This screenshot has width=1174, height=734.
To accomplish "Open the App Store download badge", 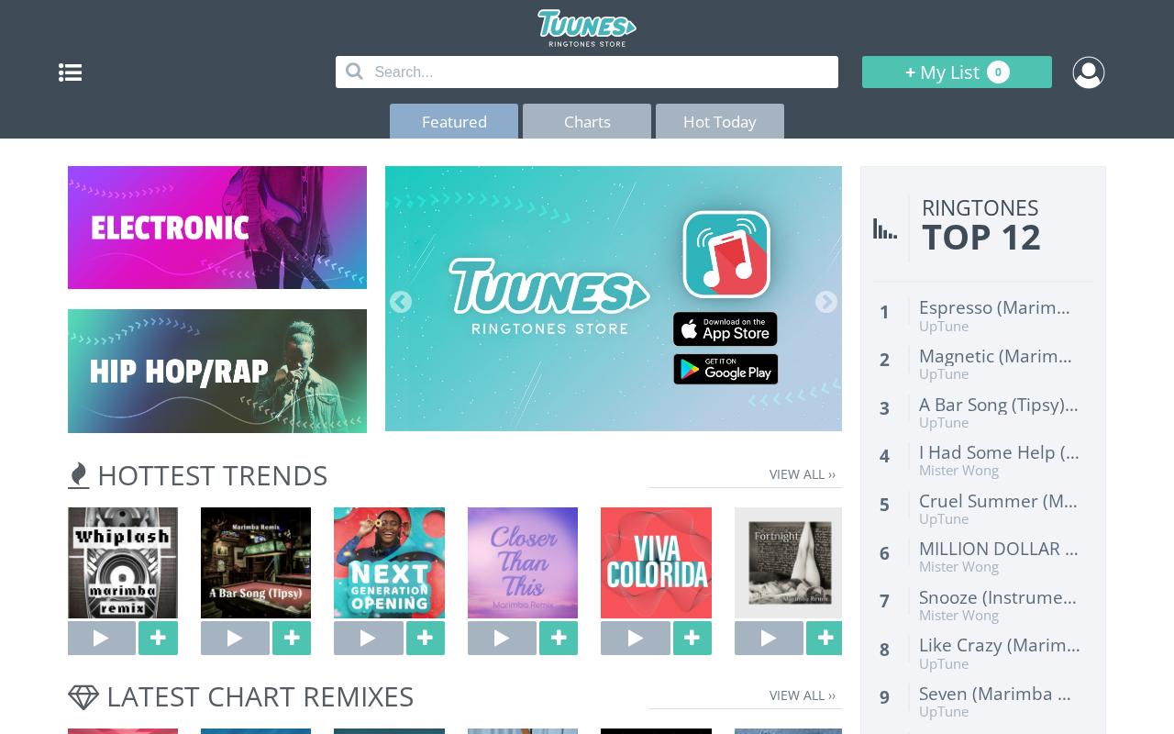I will coord(725,329).
